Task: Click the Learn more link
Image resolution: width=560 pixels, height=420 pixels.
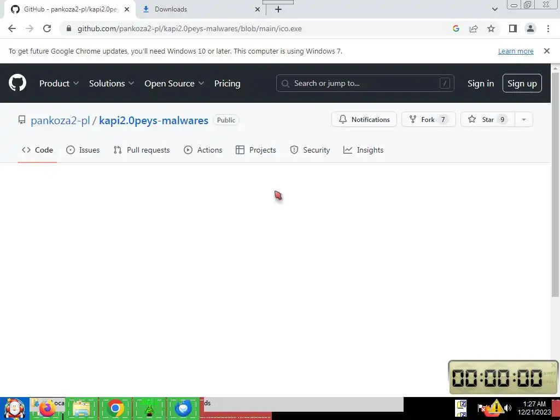Action: point(516,51)
